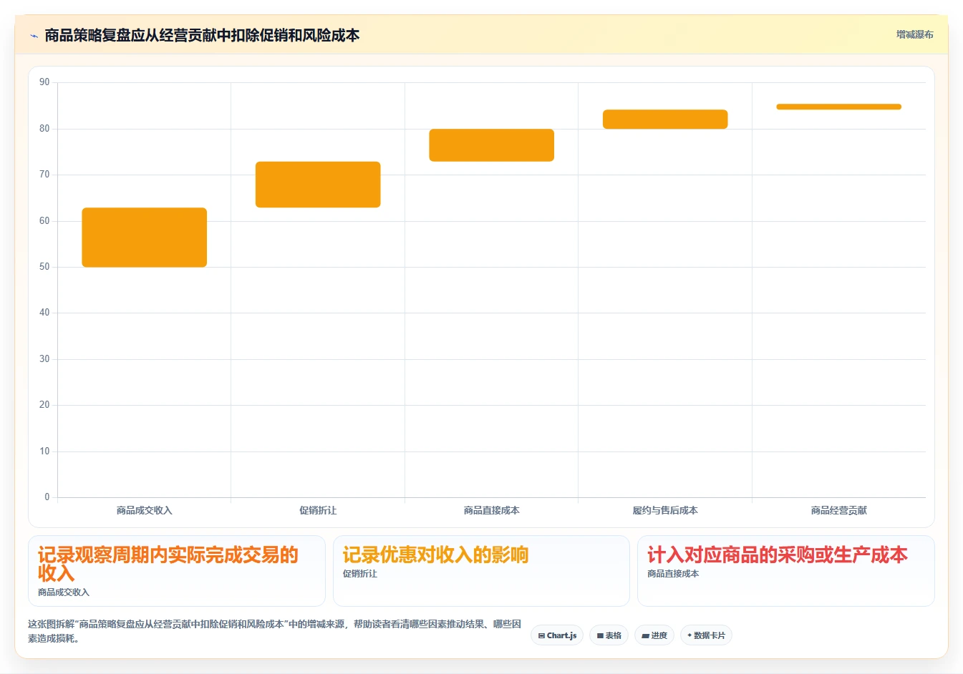Click the lightning icon beside the title

pyautogui.click(x=34, y=36)
